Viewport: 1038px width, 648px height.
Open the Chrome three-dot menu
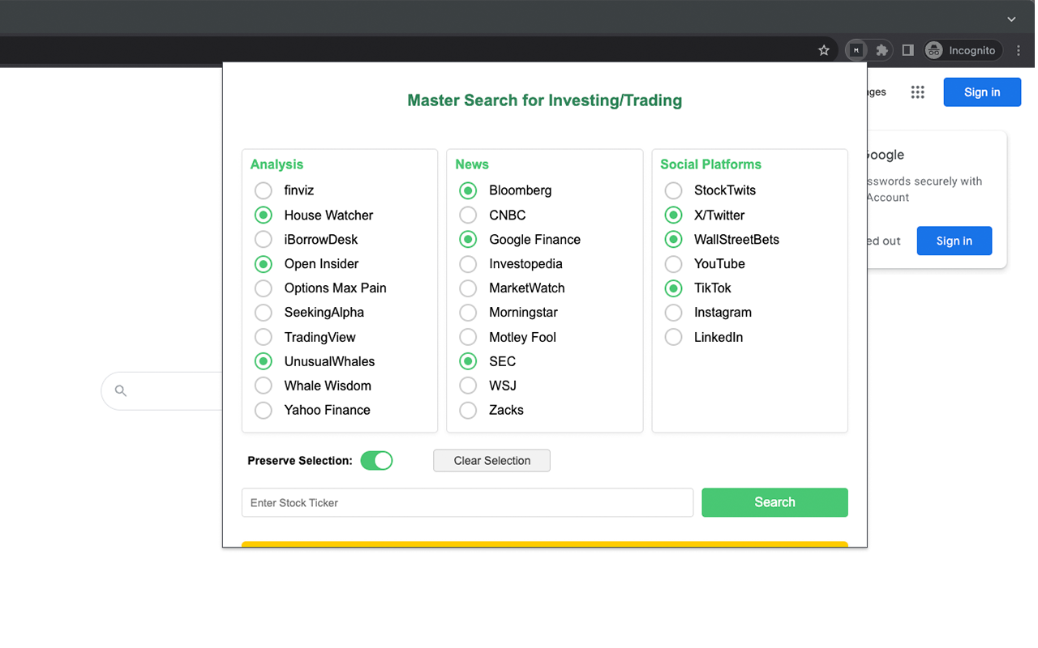tap(1019, 49)
